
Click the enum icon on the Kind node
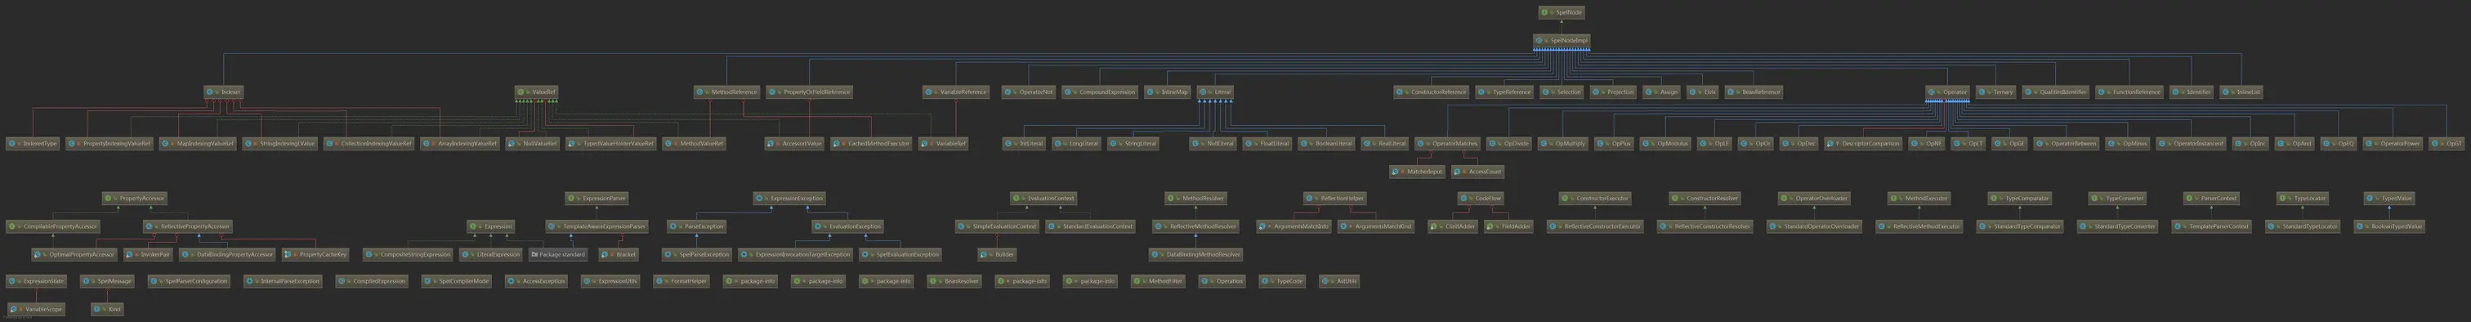tap(97, 310)
